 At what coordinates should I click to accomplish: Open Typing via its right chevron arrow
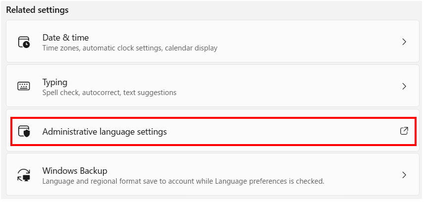click(x=404, y=87)
